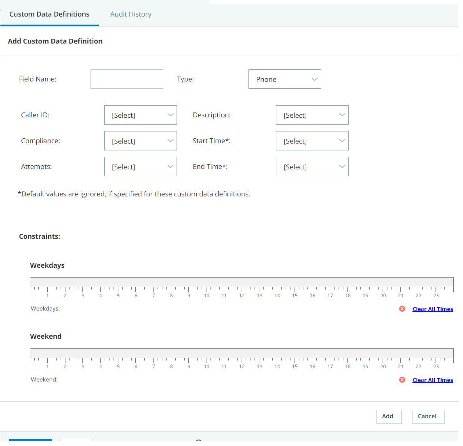Click hour 20 marker on Weekend ruler
463x446 pixels.
point(383,367)
